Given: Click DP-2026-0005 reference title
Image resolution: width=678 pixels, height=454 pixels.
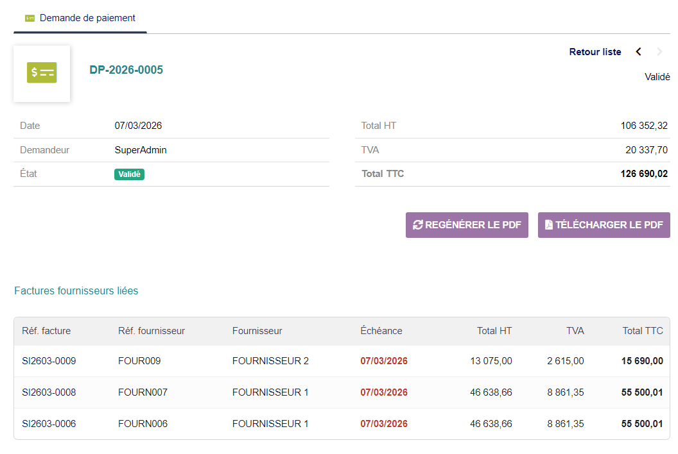Looking at the screenshot, I should [x=126, y=70].
